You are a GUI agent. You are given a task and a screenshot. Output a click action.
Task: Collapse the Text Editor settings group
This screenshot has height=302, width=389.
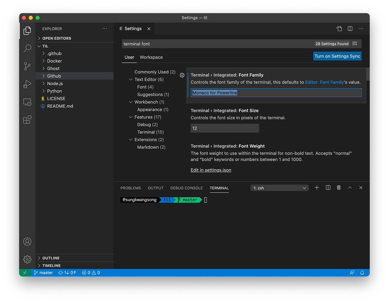click(131, 79)
